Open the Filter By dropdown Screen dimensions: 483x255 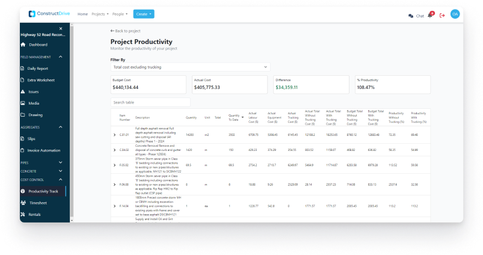(x=190, y=67)
